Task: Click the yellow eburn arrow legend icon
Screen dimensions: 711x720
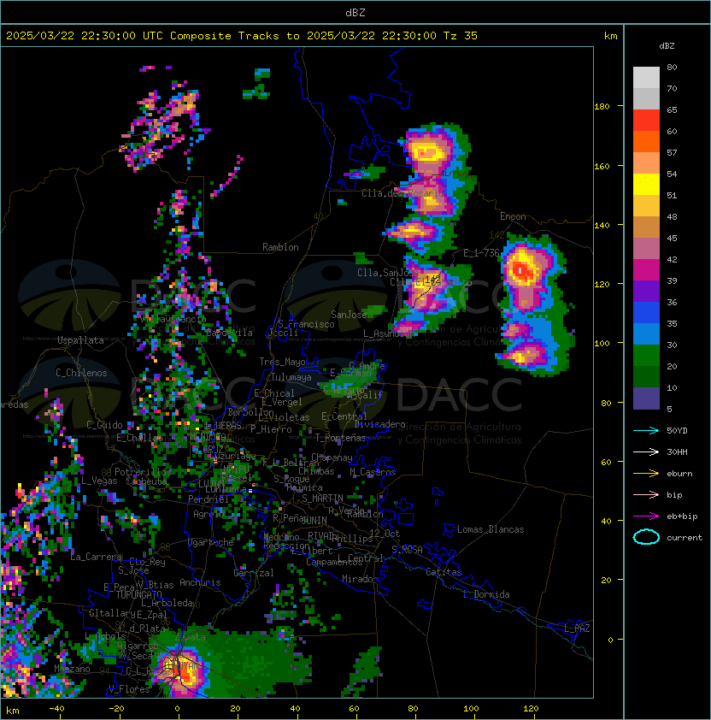Action: [x=646, y=474]
